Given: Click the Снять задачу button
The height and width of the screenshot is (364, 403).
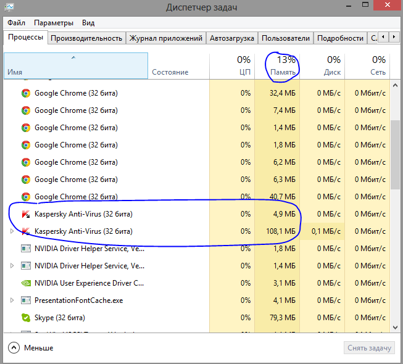Looking at the screenshot, I should [x=369, y=348].
